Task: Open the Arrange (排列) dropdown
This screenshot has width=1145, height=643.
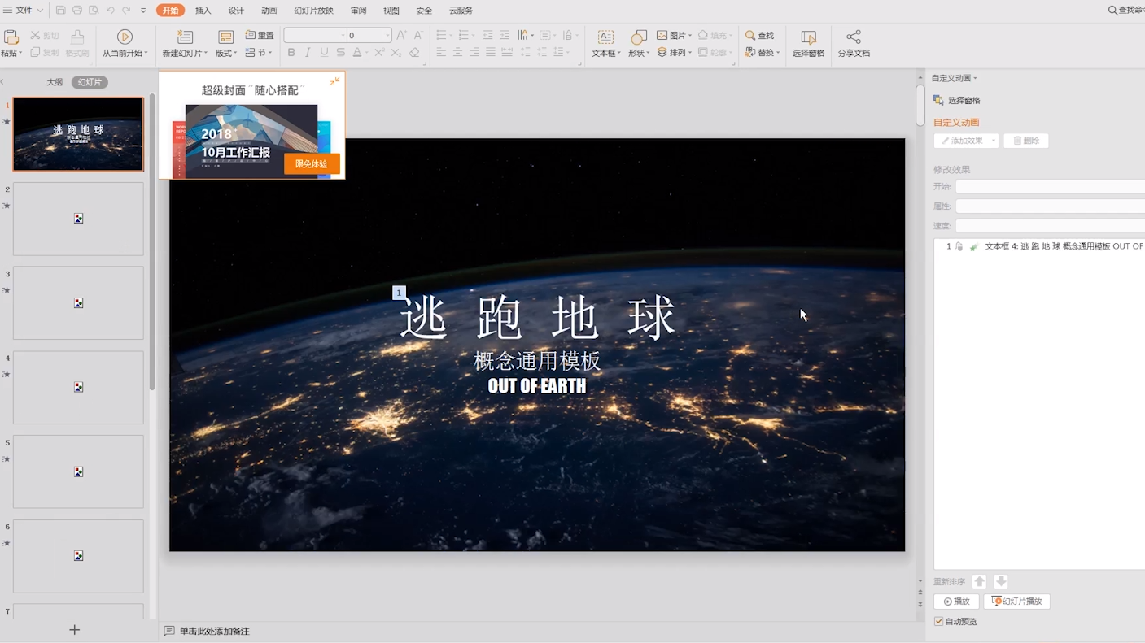Action: [674, 52]
